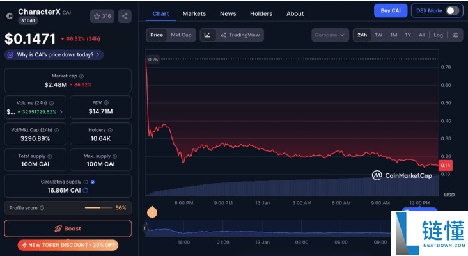468x256 pixels.
Task: Open the Markets tab
Action: [x=194, y=13]
